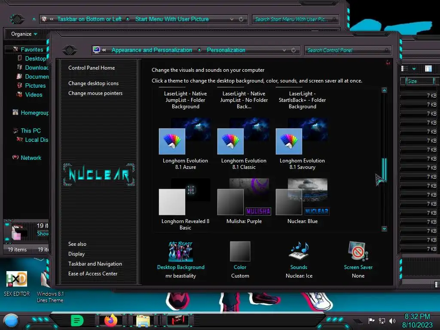Select This PC in Explorer sidebar
The image size is (440, 330).
31,131
